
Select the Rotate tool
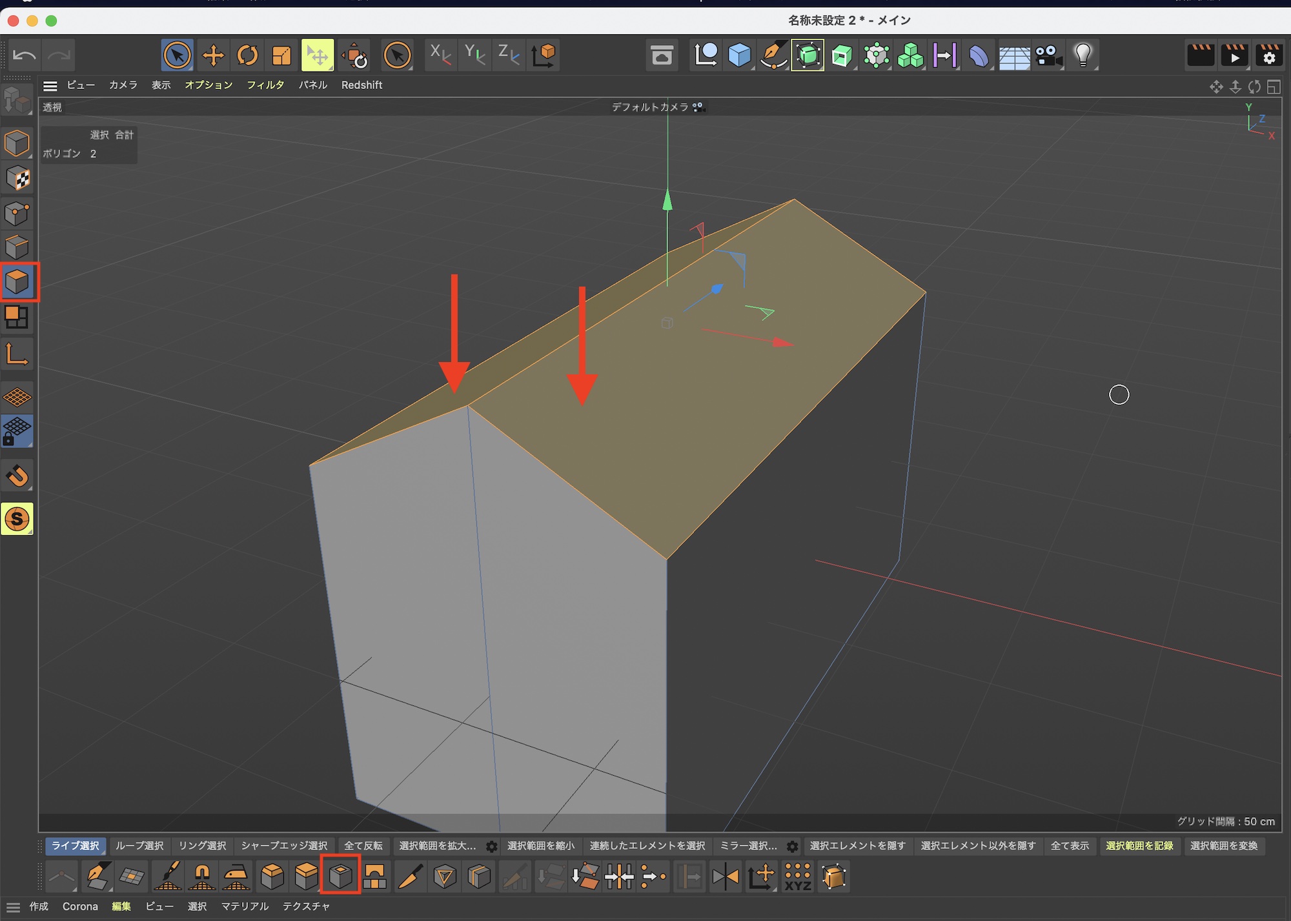247,56
